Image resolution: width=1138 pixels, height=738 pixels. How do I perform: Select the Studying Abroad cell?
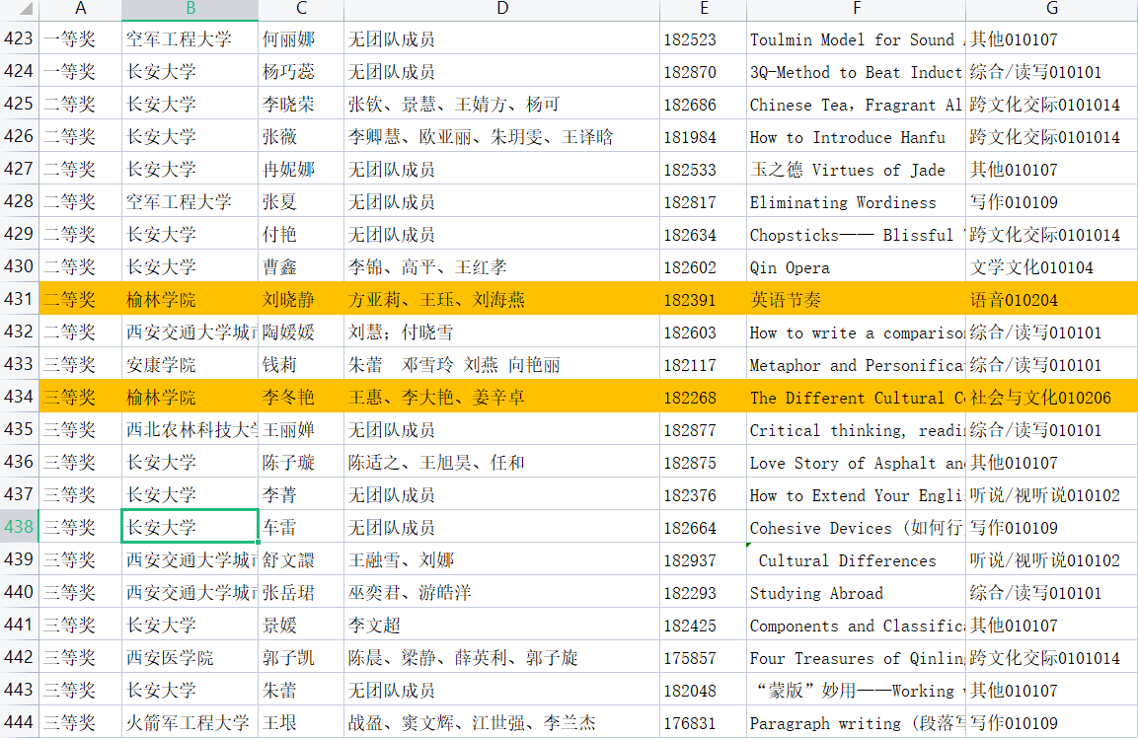(855, 593)
